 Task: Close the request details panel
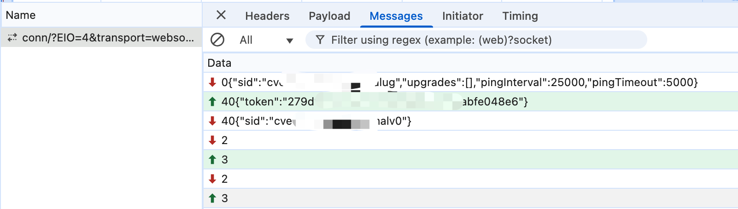pyautogui.click(x=221, y=15)
